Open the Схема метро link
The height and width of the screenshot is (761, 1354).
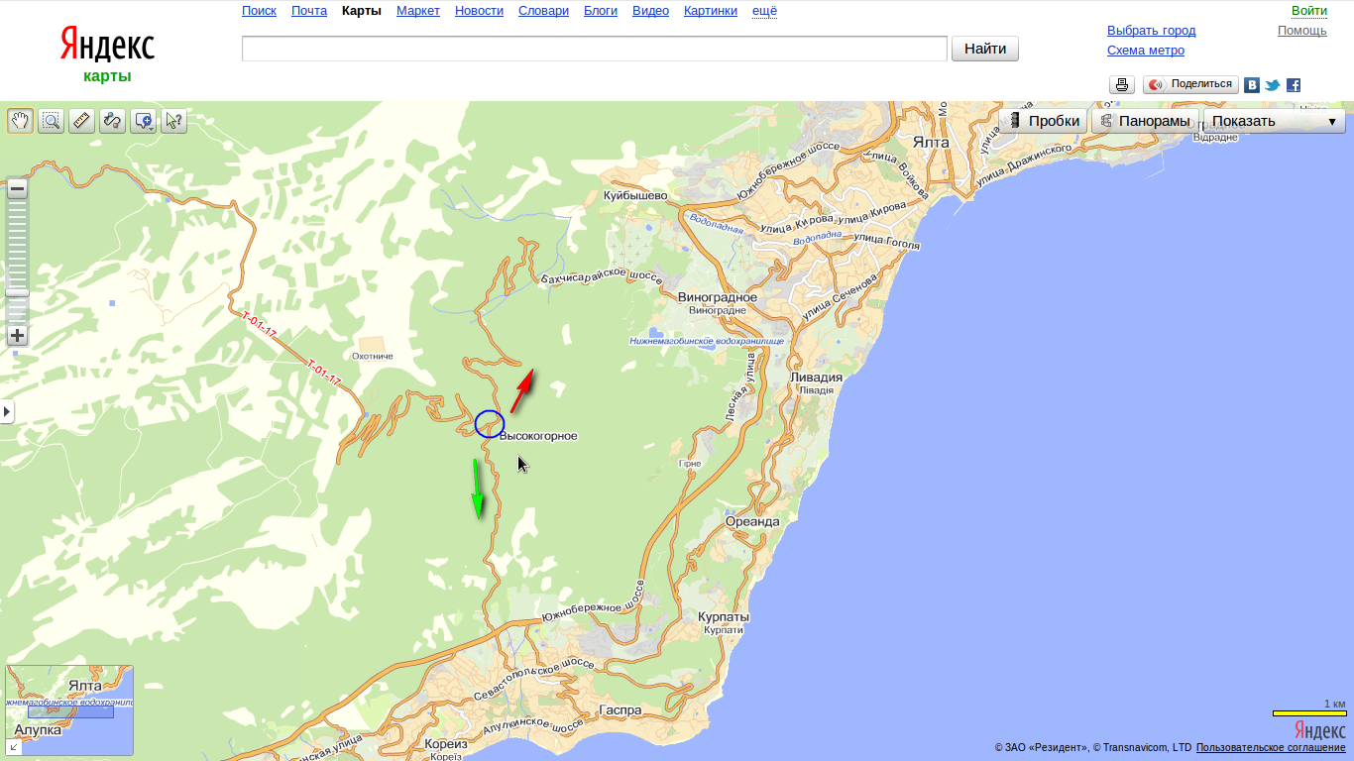[x=1145, y=51]
